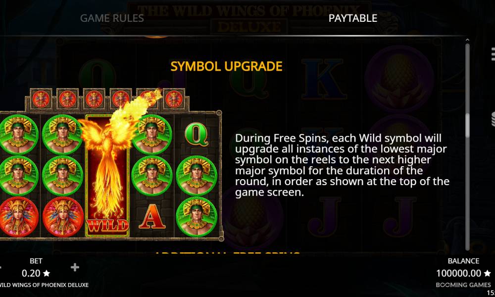Screen dimensions: 495x297
Task: Click the first red medallion above the reels
Action: [x=41, y=99]
